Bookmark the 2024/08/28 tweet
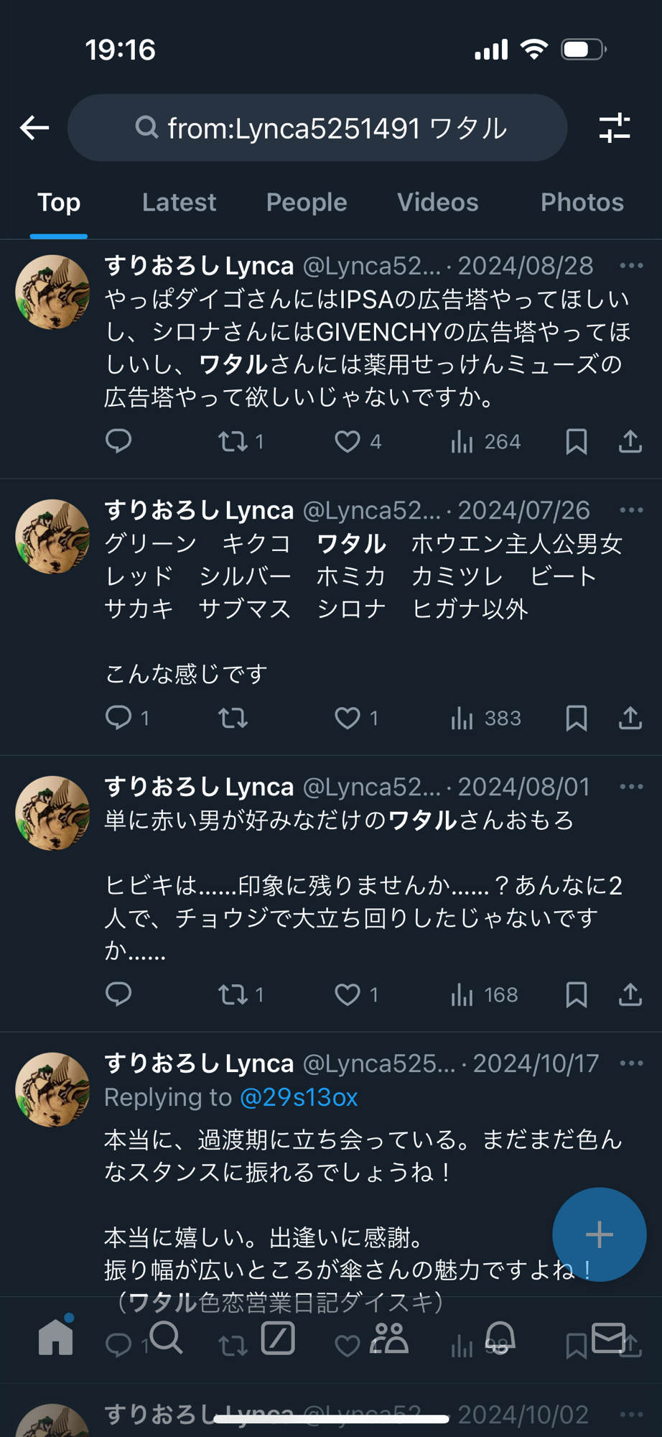 pos(576,441)
